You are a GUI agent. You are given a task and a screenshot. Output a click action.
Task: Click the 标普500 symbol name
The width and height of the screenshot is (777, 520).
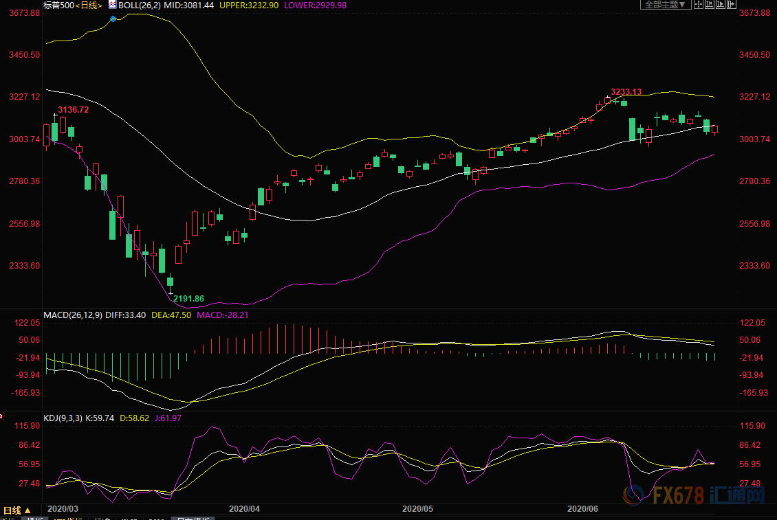click(x=58, y=5)
